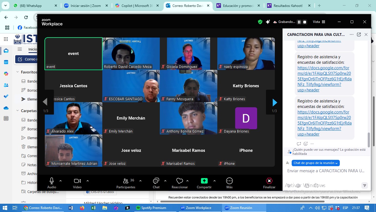This screenshot has width=376, height=212.
Task: Click the encryption shield icon
Action: point(260,22)
